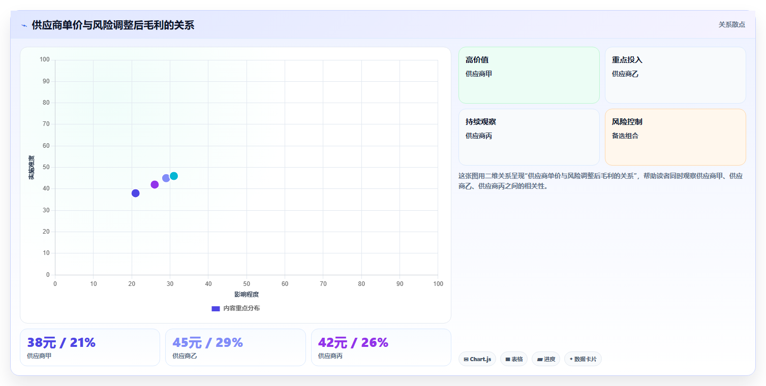The width and height of the screenshot is (766, 386).
Task: Click the 关系散点 label in the header
Action: pos(731,24)
